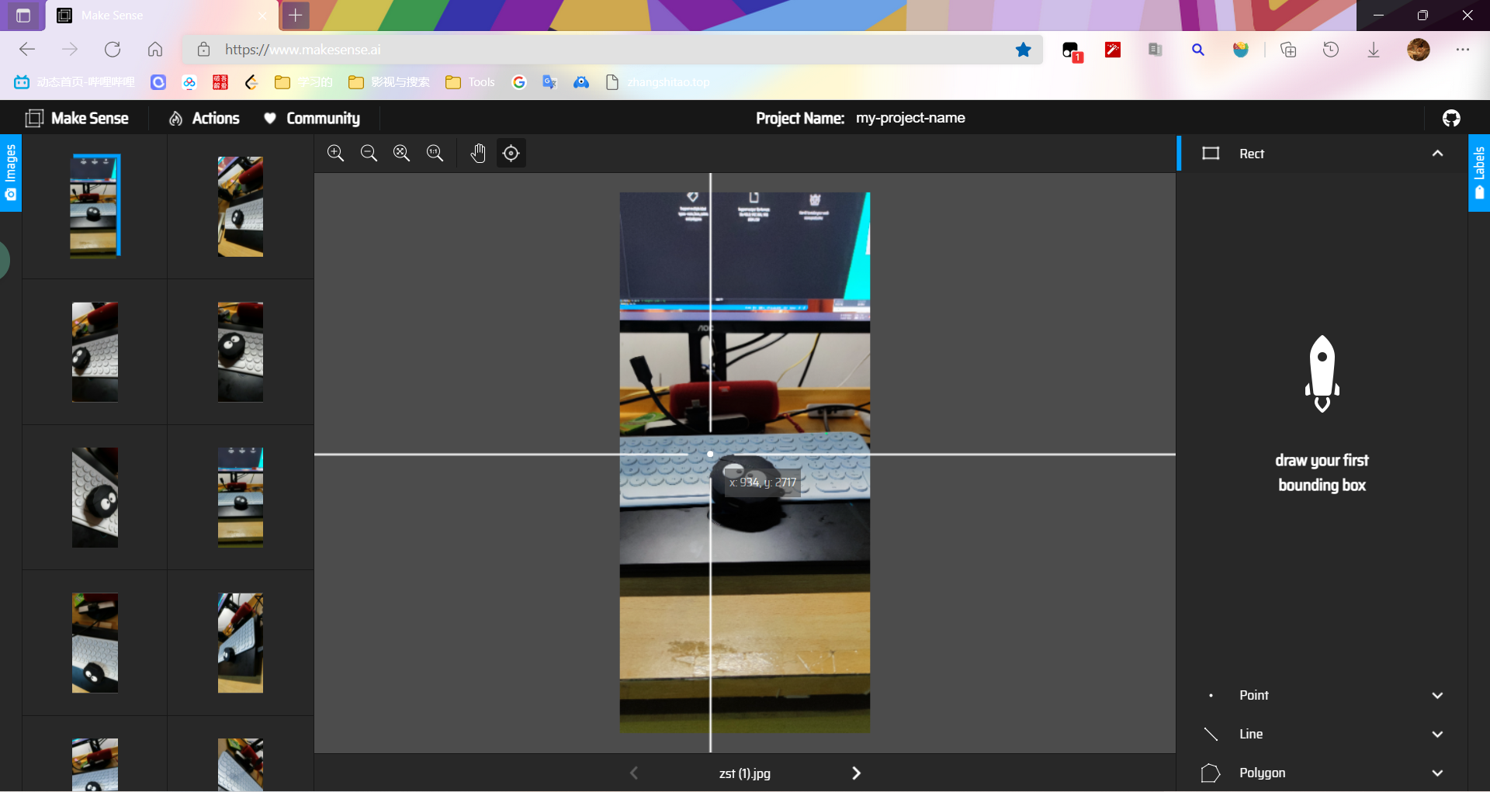The height and width of the screenshot is (792, 1490).
Task: Click the browser back arrow
Action: [x=27, y=50]
